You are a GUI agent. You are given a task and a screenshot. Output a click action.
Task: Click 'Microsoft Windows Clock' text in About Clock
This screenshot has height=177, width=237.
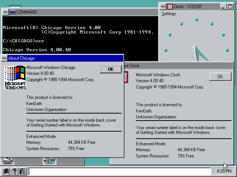tap(158, 75)
